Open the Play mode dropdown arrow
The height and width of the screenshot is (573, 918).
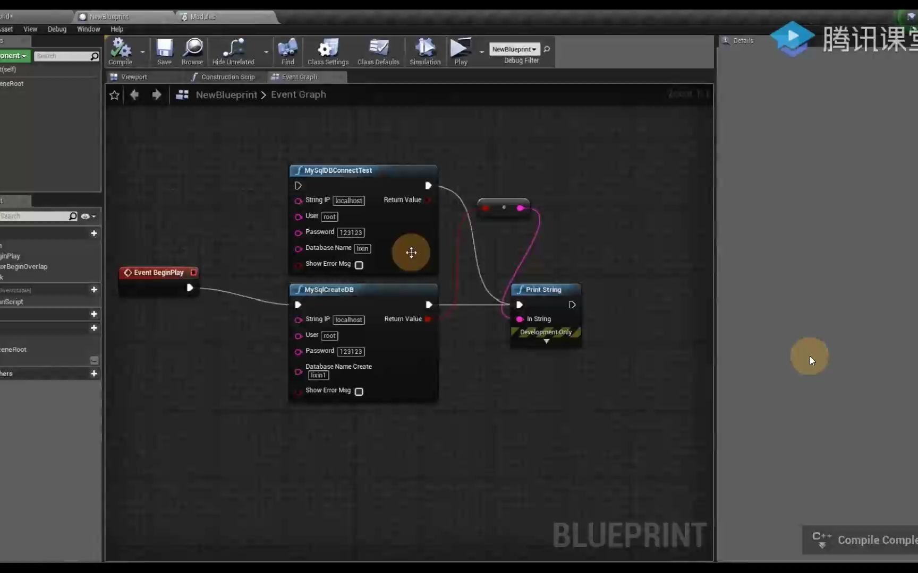[482, 51]
